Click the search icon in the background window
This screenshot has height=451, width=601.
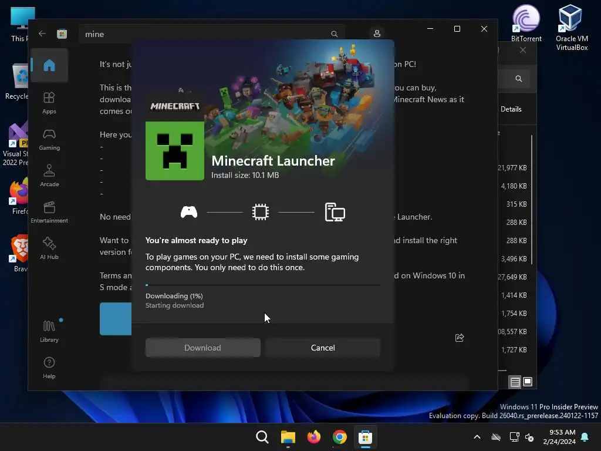519,79
